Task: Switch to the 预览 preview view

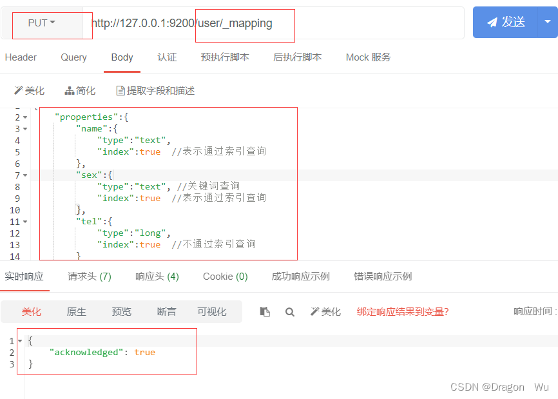Action: 121,312
